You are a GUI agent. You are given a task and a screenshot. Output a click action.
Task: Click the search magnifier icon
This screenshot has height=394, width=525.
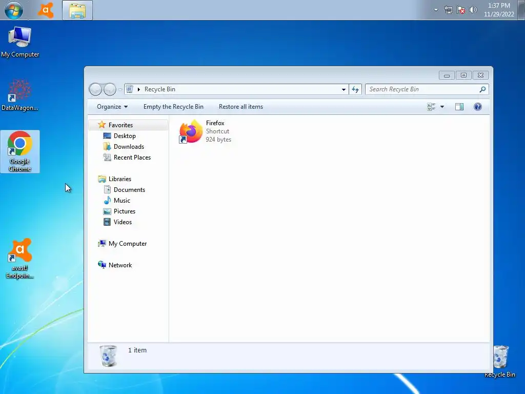coord(482,89)
